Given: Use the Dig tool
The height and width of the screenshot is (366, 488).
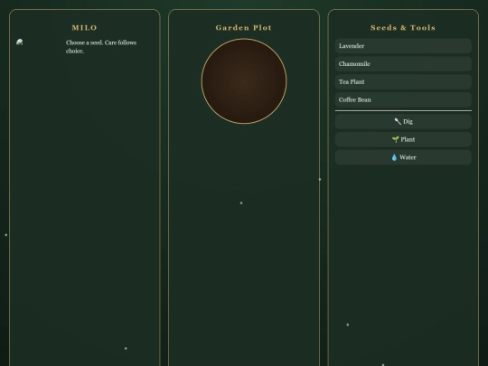Looking at the screenshot, I should point(403,121).
